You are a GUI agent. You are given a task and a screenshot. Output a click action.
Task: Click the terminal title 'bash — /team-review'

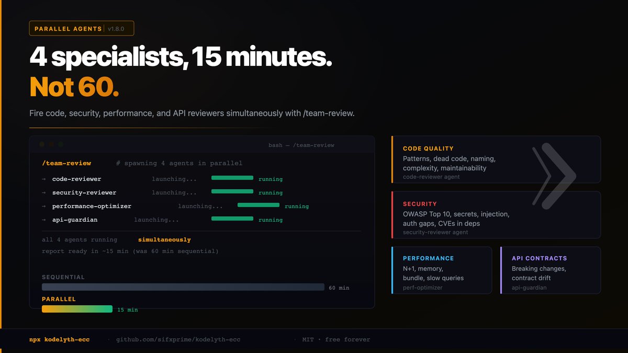[x=301, y=145]
